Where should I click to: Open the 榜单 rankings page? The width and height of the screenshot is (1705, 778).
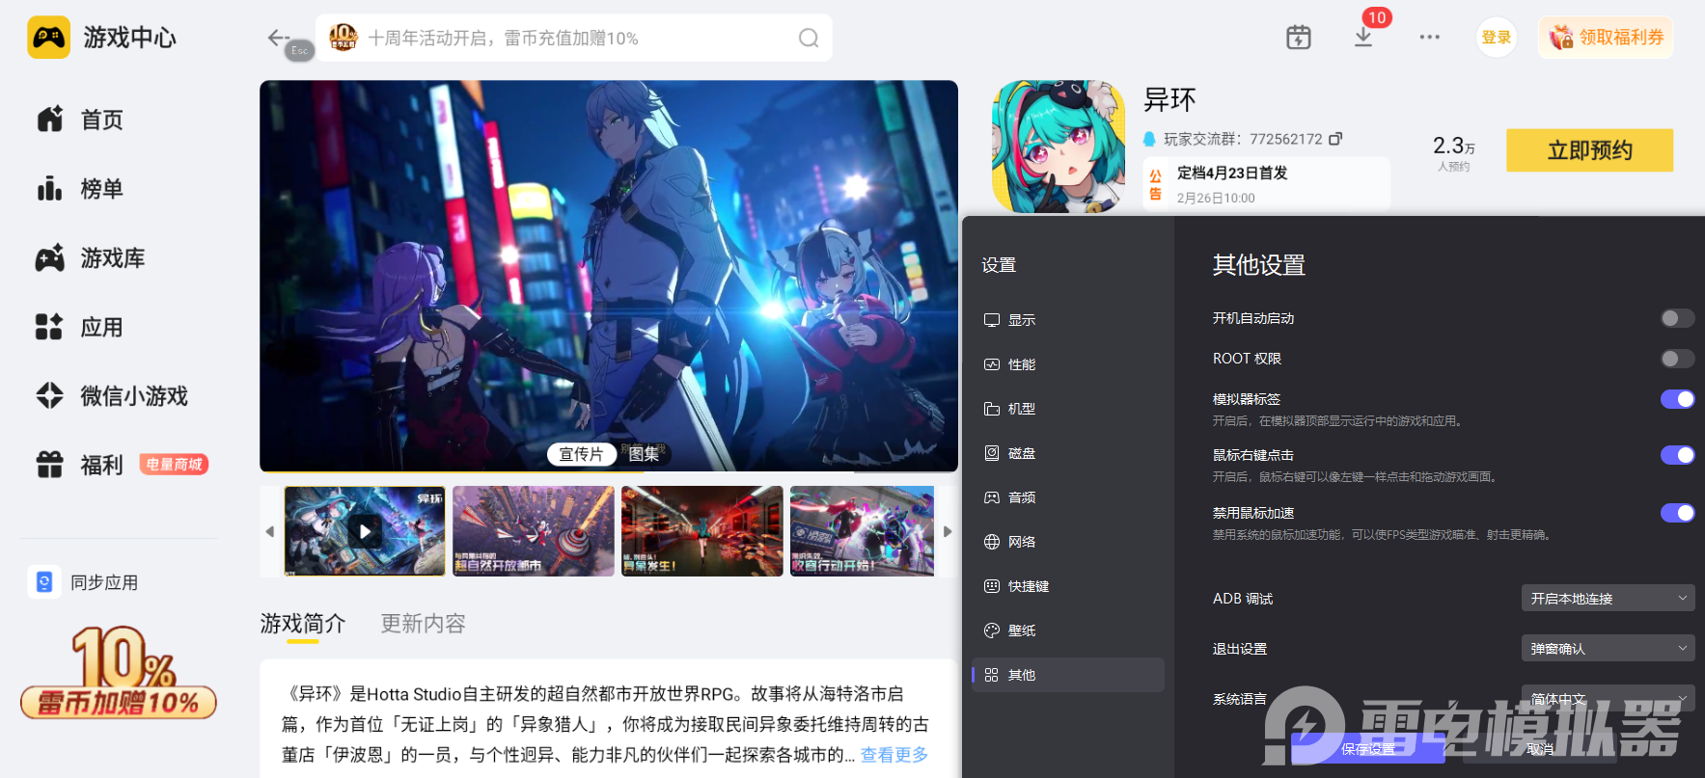[81, 189]
